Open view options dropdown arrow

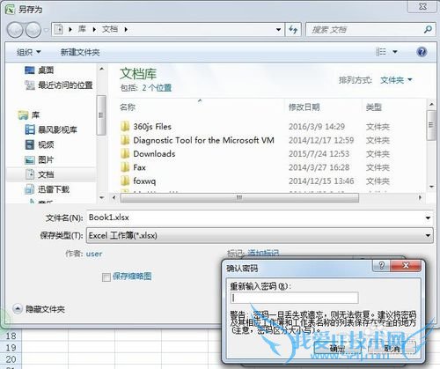(x=395, y=52)
